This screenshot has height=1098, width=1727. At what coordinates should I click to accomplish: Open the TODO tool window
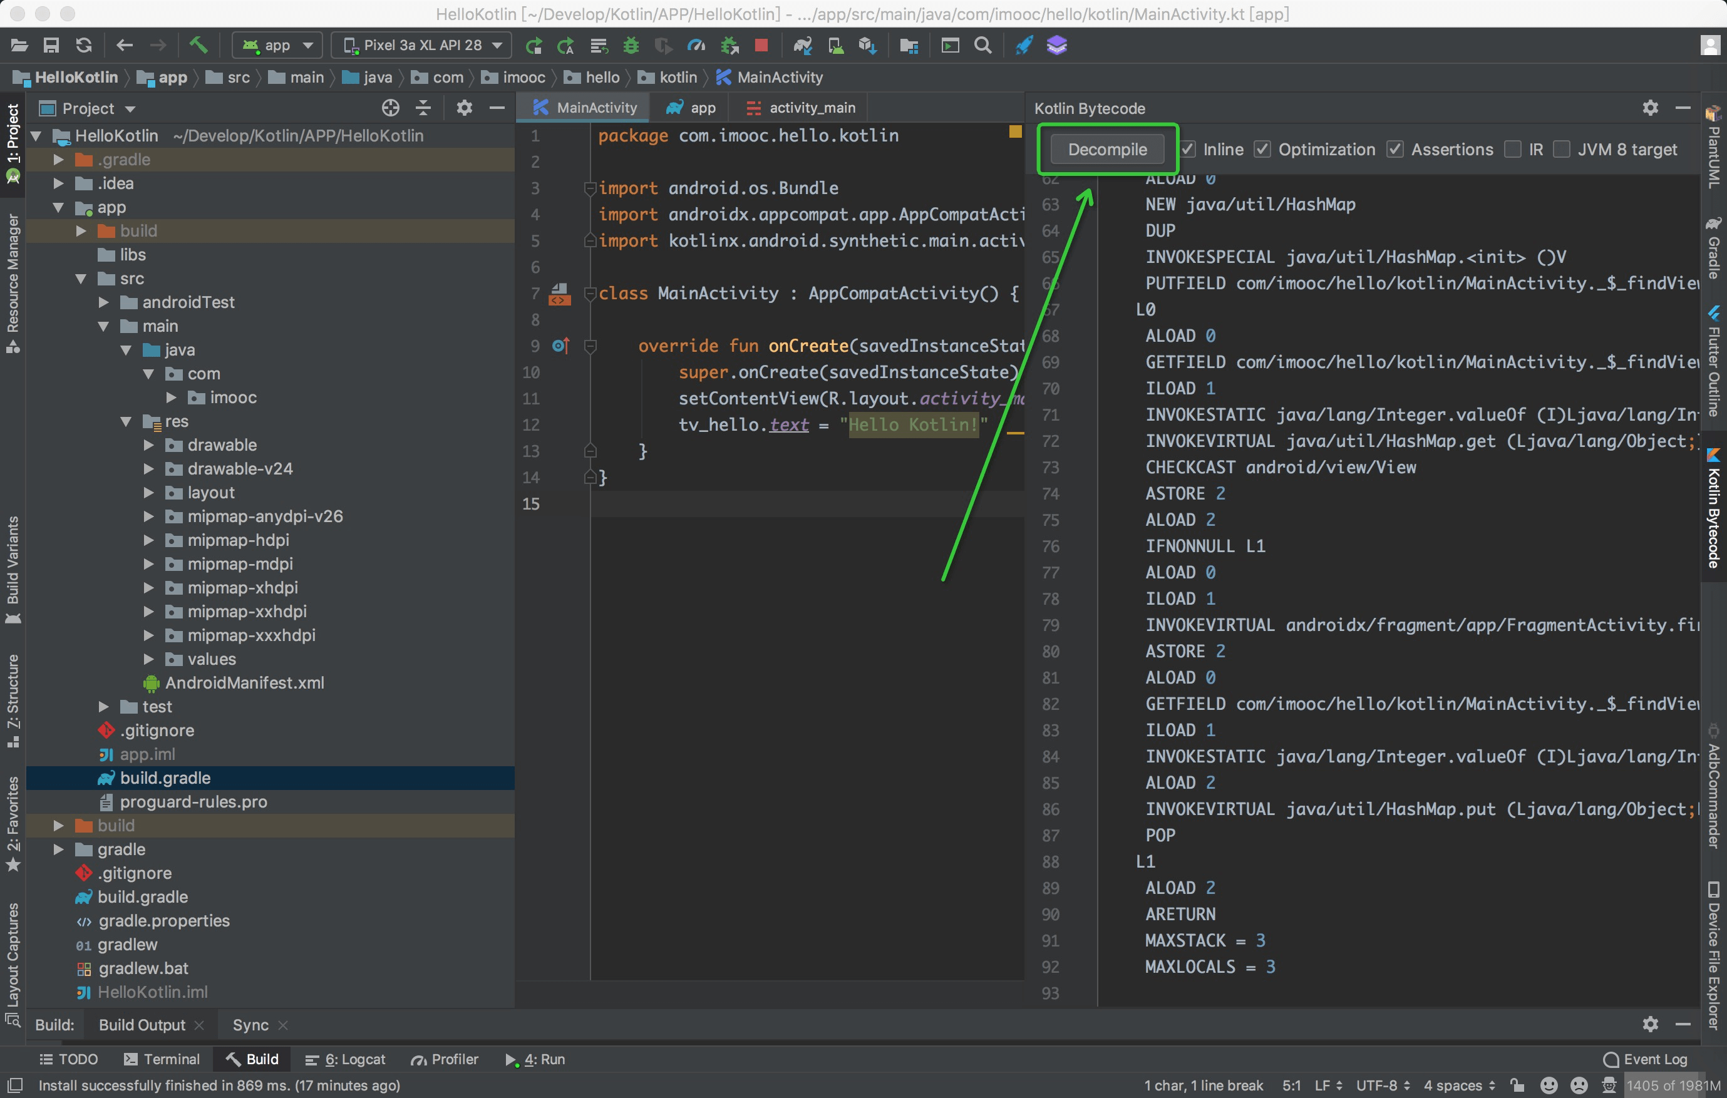click(68, 1059)
